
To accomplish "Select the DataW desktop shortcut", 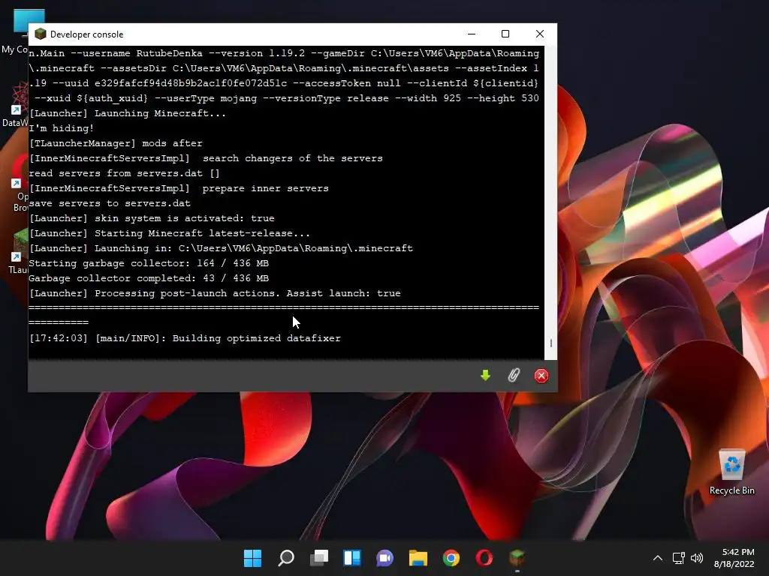I will [15, 105].
